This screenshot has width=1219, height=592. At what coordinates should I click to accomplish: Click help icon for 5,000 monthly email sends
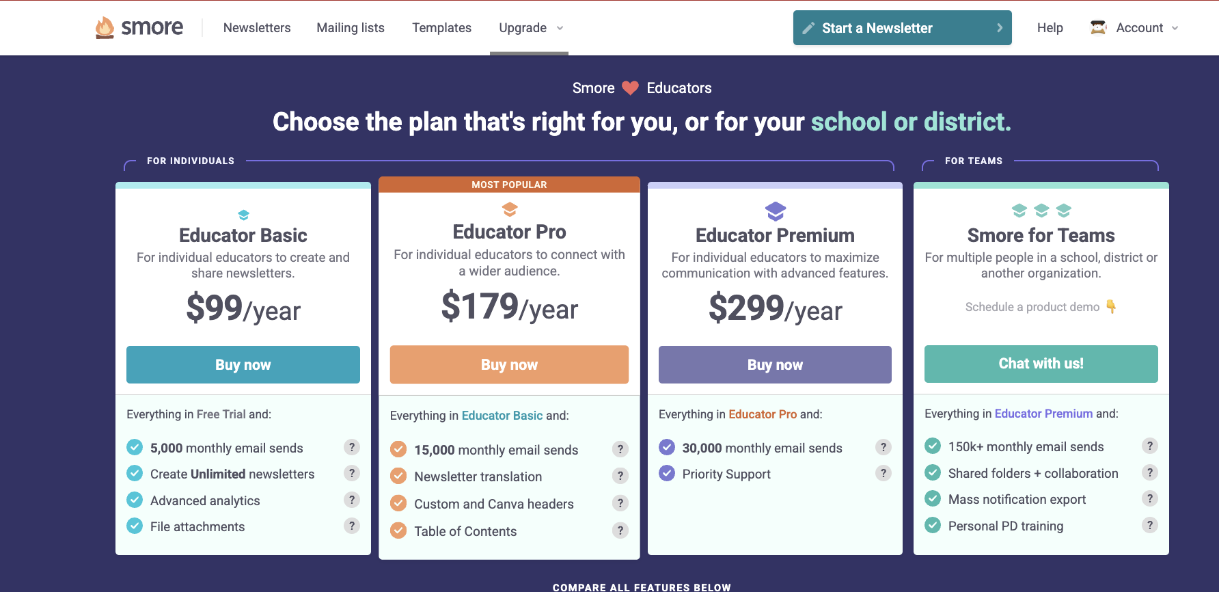click(351, 447)
